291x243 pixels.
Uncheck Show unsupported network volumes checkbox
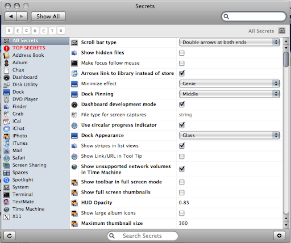coord(182,169)
